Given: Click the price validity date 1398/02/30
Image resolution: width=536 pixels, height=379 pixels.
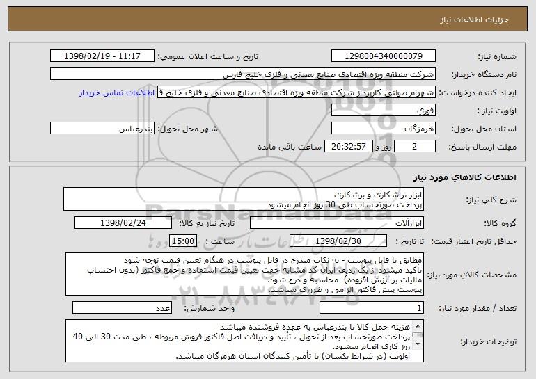Looking at the screenshot, I should (338, 241).
